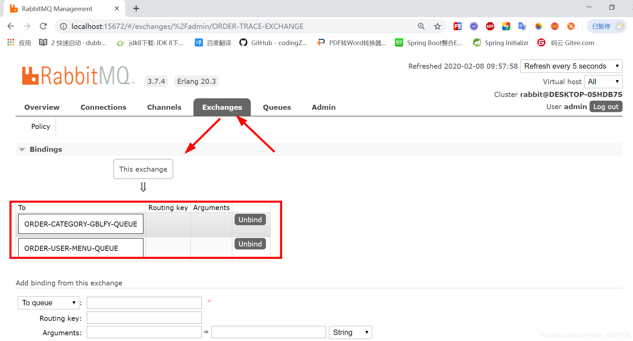The height and width of the screenshot is (341, 633).
Task: Open Gitee.com bookmark
Action: coord(566,43)
